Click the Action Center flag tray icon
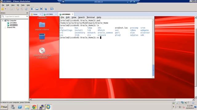197x110 pixels. click(176, 107)
